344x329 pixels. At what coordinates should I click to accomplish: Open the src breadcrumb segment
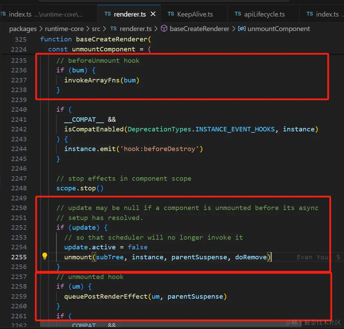(x=96, y=29)
